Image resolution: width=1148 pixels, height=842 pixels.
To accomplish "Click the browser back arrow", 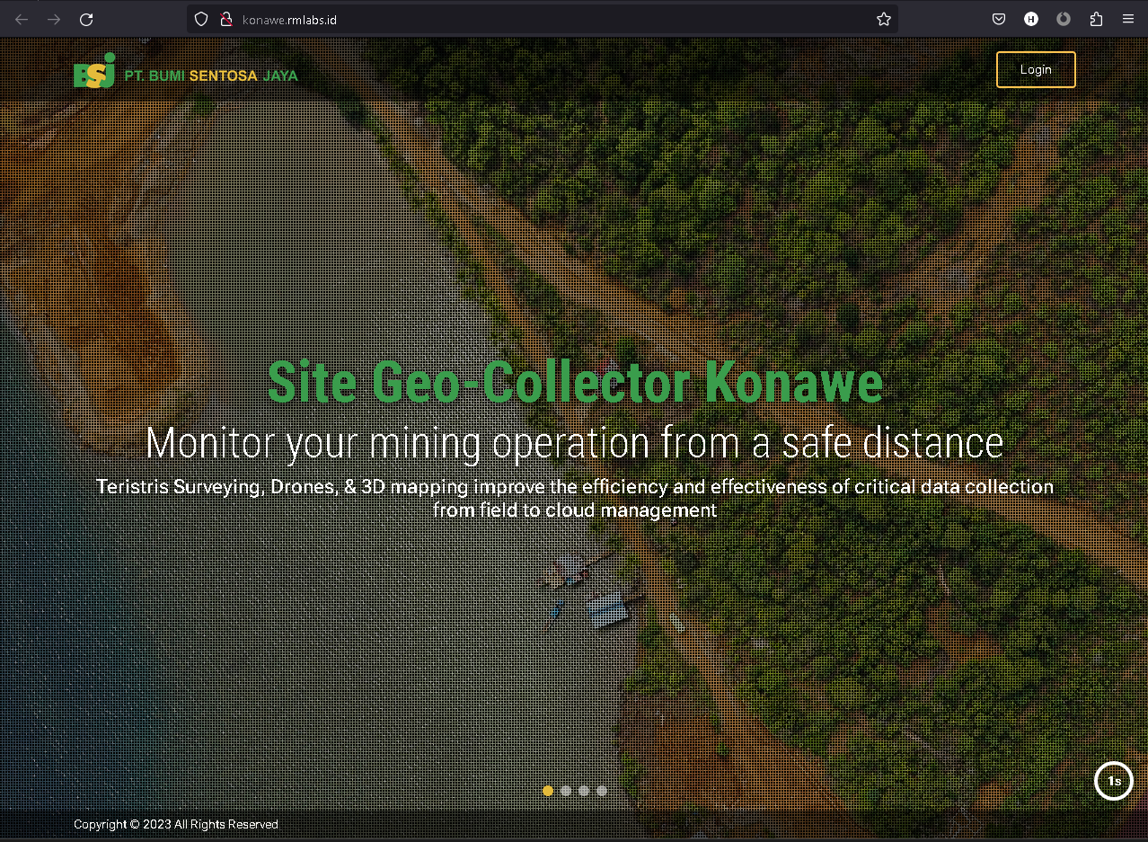I will point(22,19).
